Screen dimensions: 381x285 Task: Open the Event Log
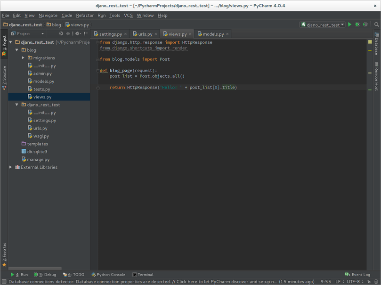click(357, 275)
